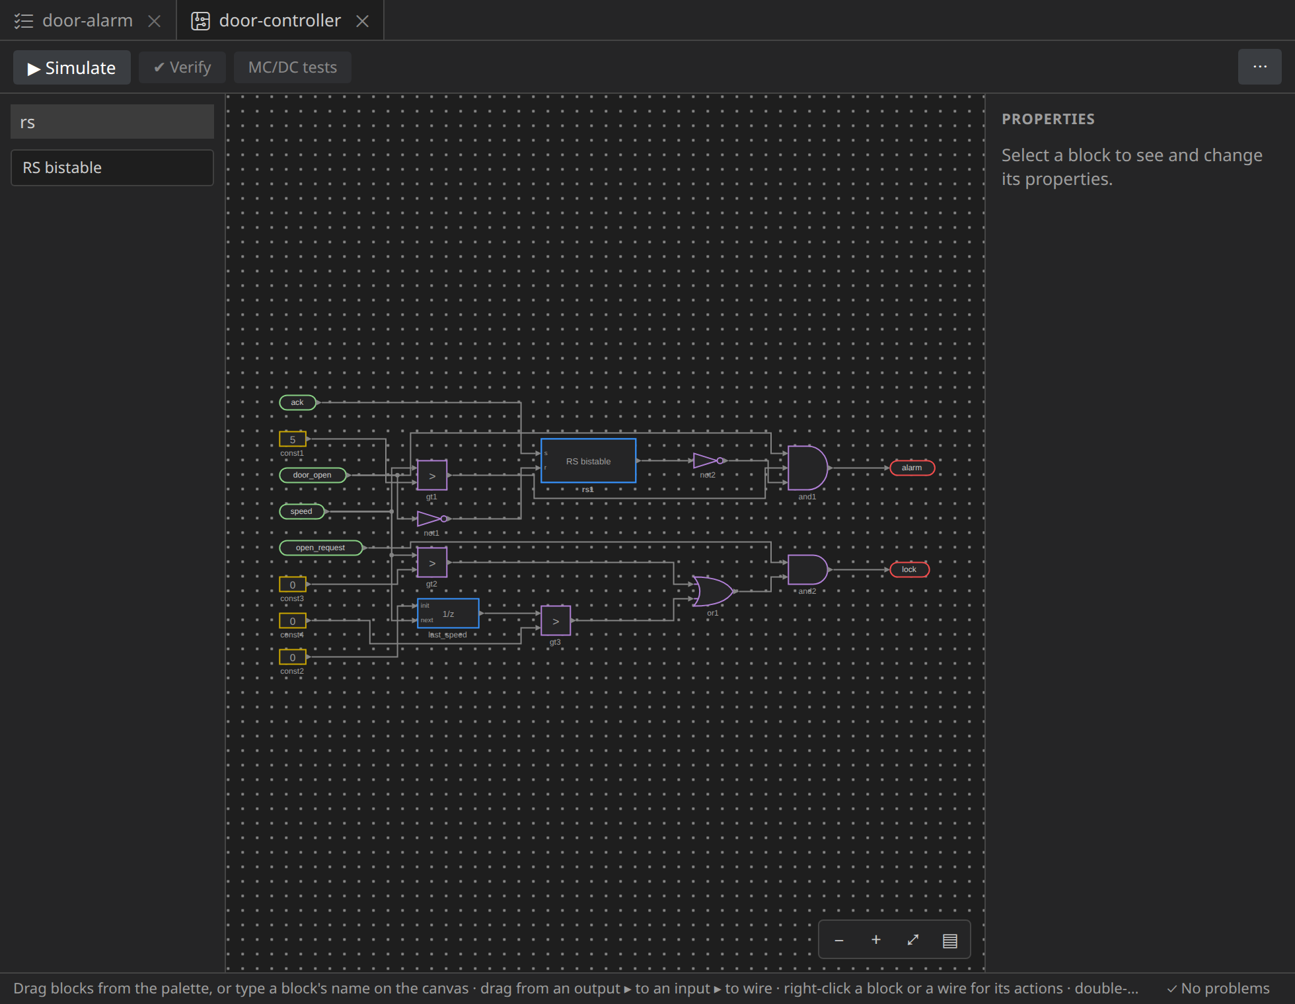The height and width of the screenshot is (1004, 1295).
Task: Close the door-alarm tab
Action: 155,21
